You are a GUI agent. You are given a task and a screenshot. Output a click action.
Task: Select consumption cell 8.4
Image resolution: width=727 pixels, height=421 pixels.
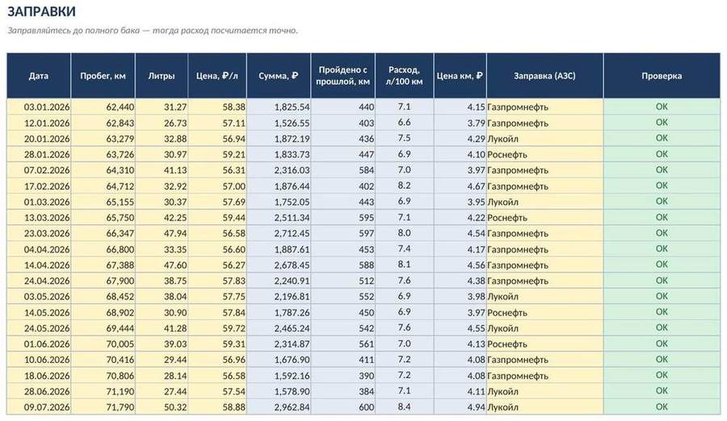click(405, 407)
